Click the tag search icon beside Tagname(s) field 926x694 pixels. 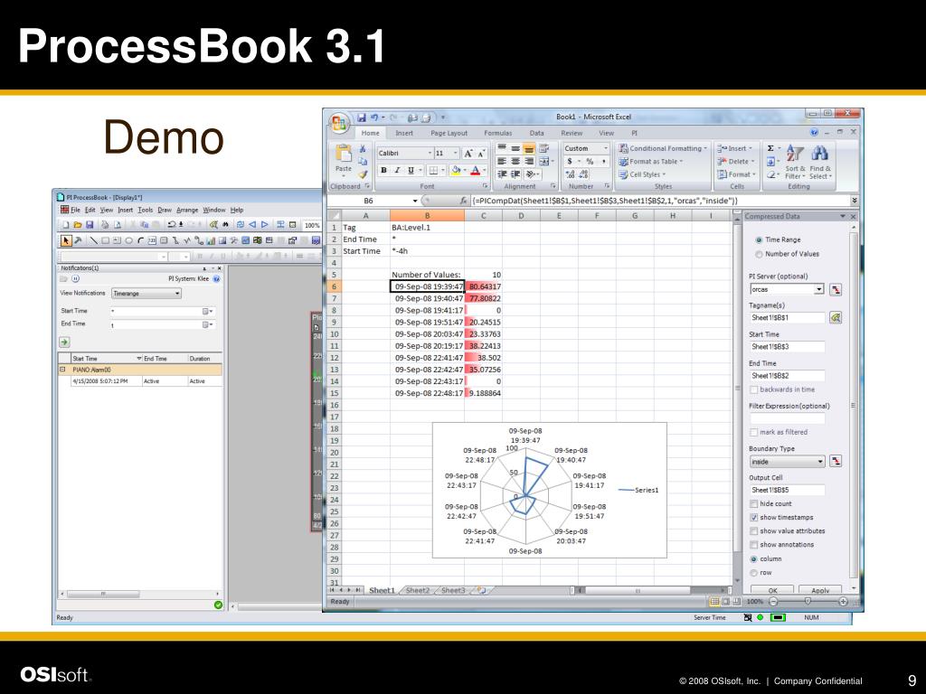tap(835, 317)
